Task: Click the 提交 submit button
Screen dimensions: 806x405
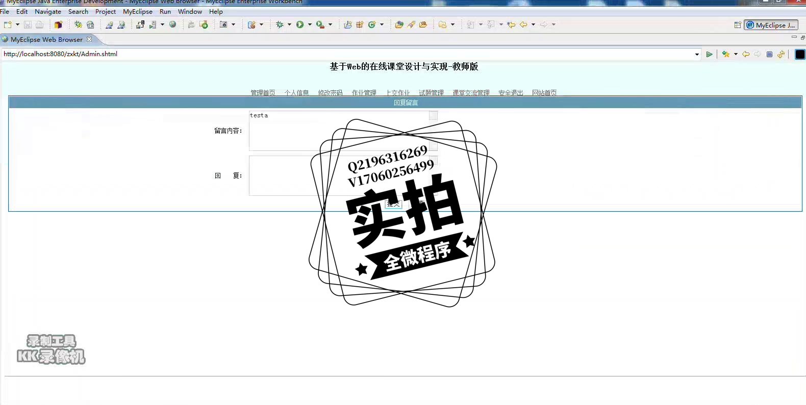Action: point(393,204)
